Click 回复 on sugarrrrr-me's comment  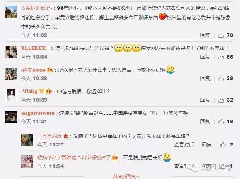click(205, 122)
